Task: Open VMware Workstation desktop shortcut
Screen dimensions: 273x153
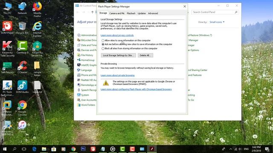Action: [x=7, y=108]
